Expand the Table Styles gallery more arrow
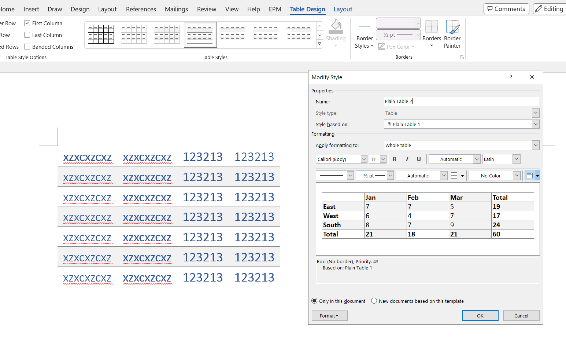Screen dimensions: 566x338 pos(319,44)
